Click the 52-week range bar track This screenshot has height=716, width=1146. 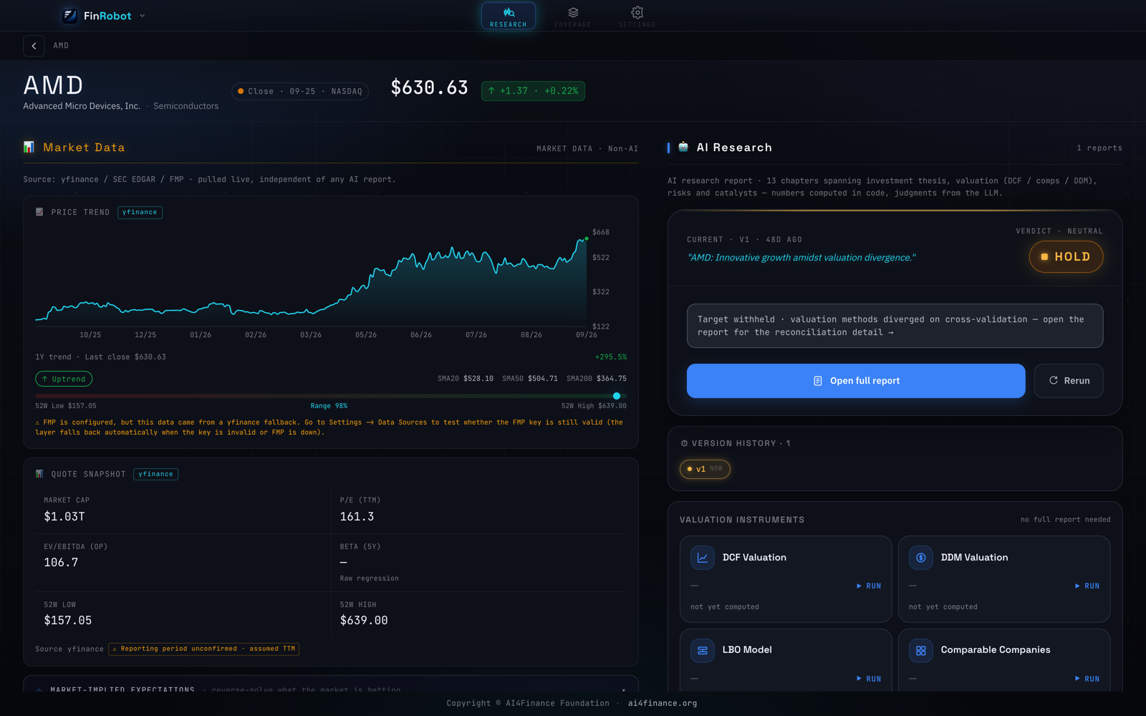331,396
